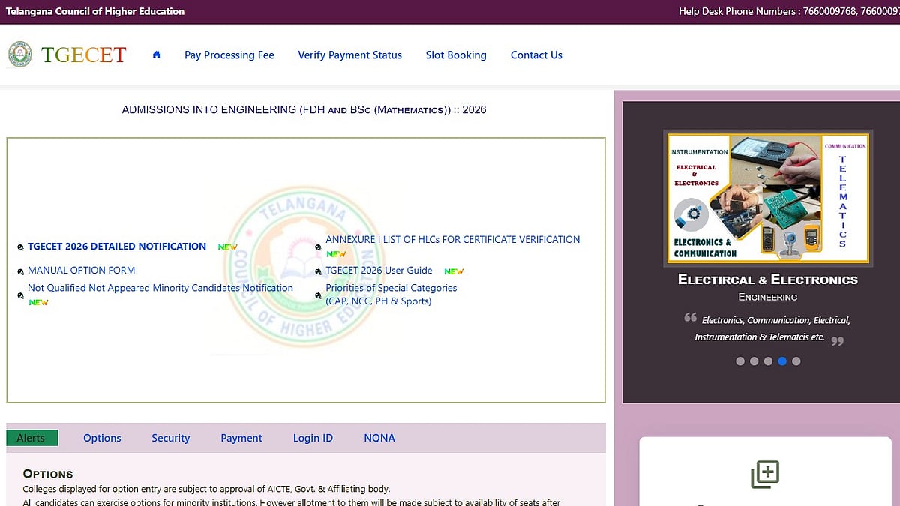Switch to the NQNA tab
Viewport: 900px width, 506px height.
[x=379, y=438]
